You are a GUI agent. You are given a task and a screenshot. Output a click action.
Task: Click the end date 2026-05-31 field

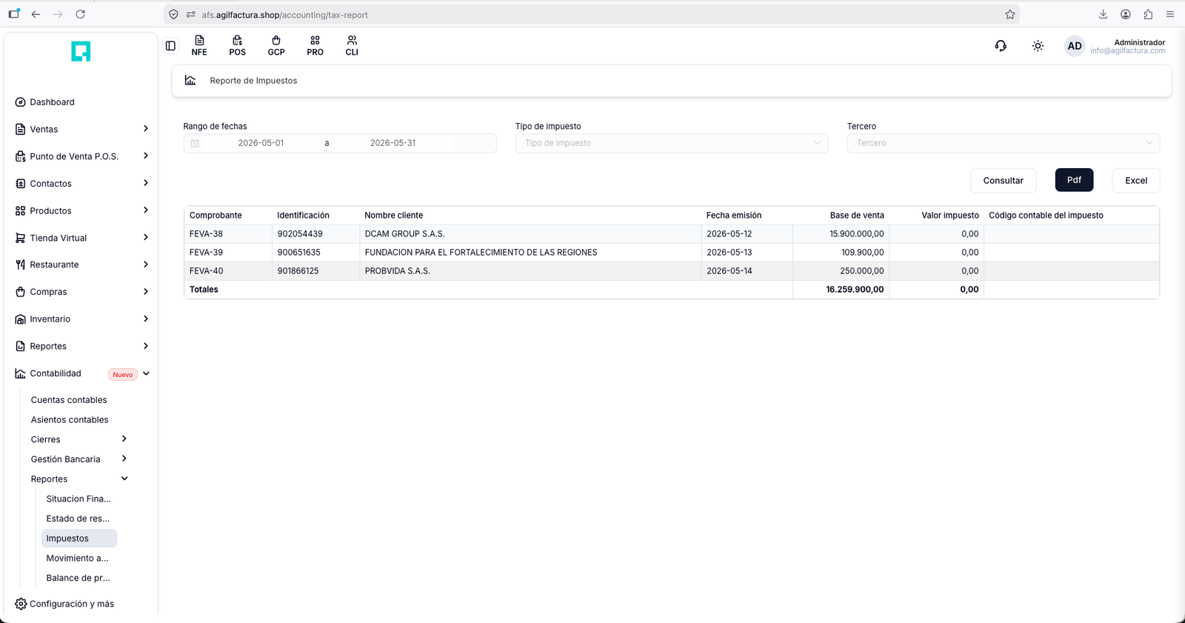pos(393,143)
